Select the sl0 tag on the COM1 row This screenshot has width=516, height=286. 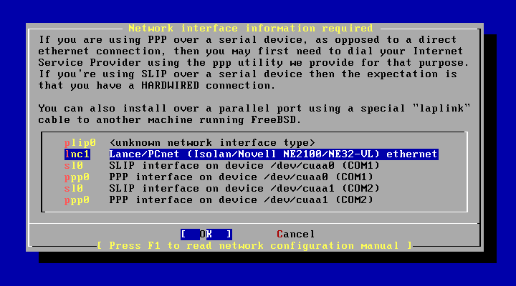click(x=74, y=166)
